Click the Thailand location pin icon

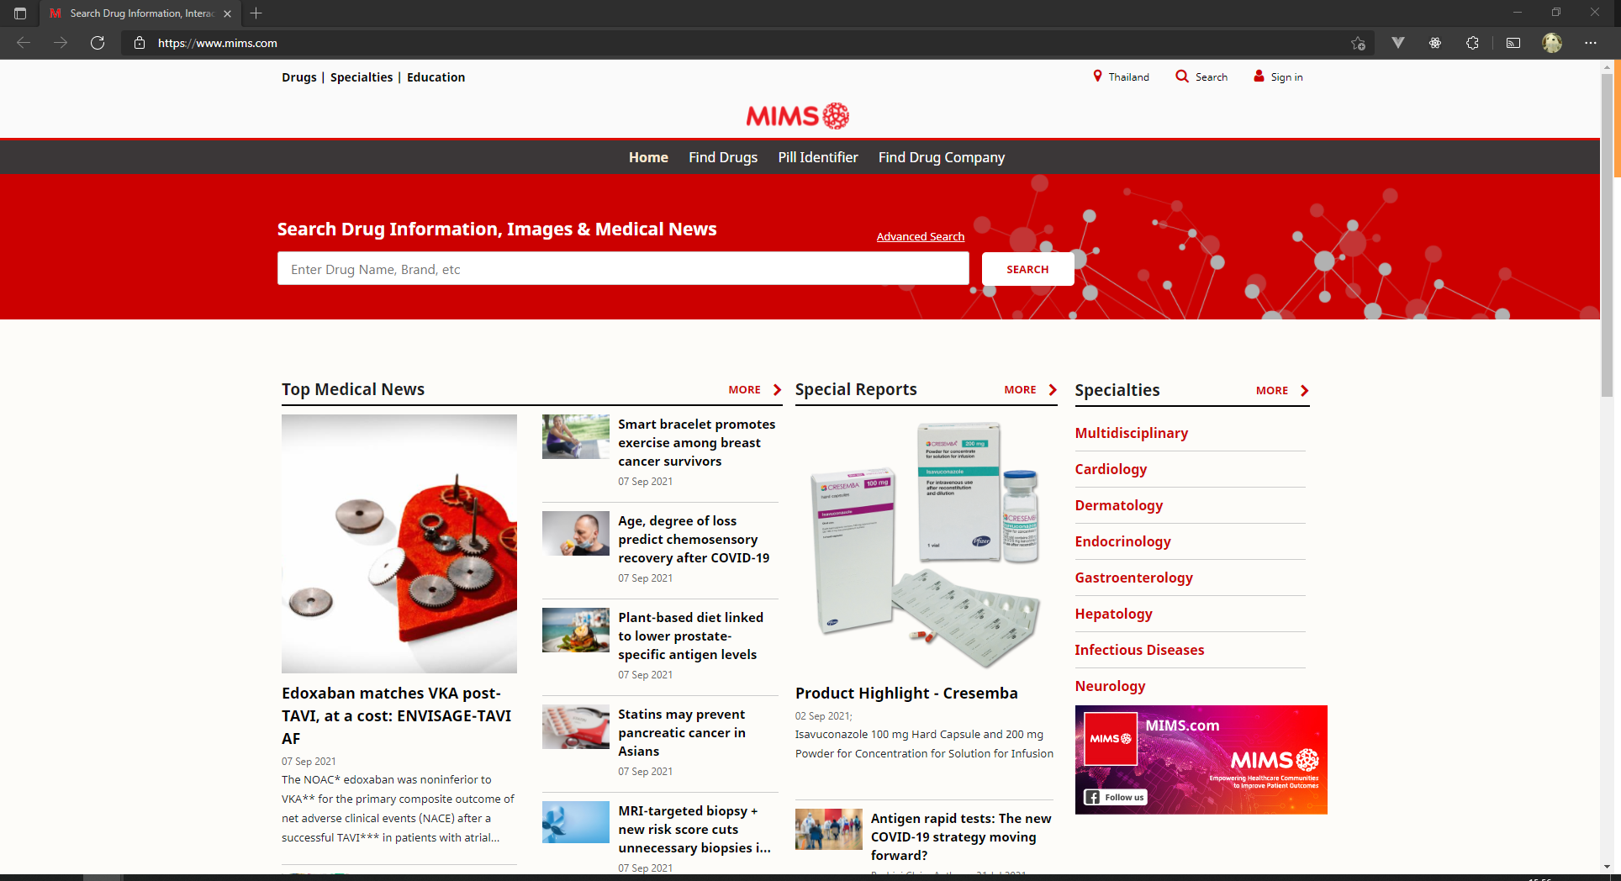(x=1097, y=76)
